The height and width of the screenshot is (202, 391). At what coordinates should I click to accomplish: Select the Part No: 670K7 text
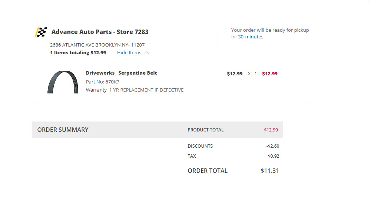103,82
